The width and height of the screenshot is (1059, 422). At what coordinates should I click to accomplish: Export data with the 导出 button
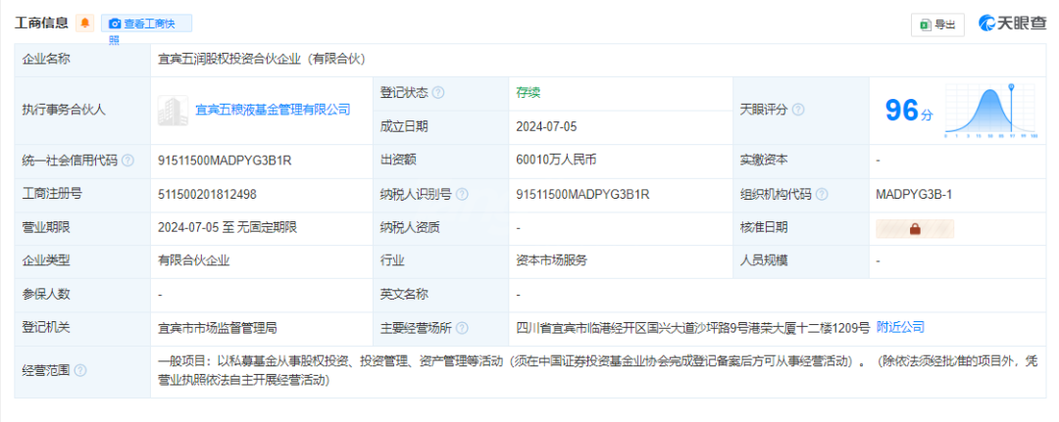tap(937, 24)
